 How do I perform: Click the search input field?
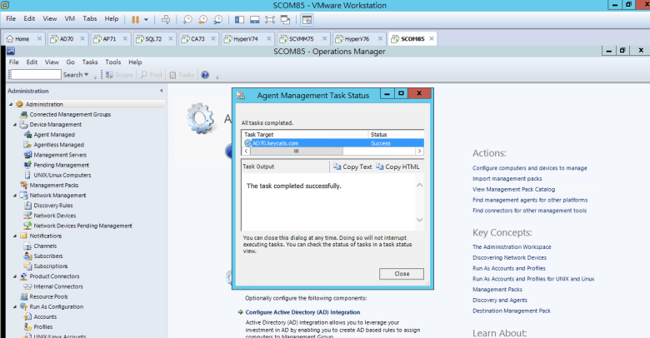(x=35, y=75)
